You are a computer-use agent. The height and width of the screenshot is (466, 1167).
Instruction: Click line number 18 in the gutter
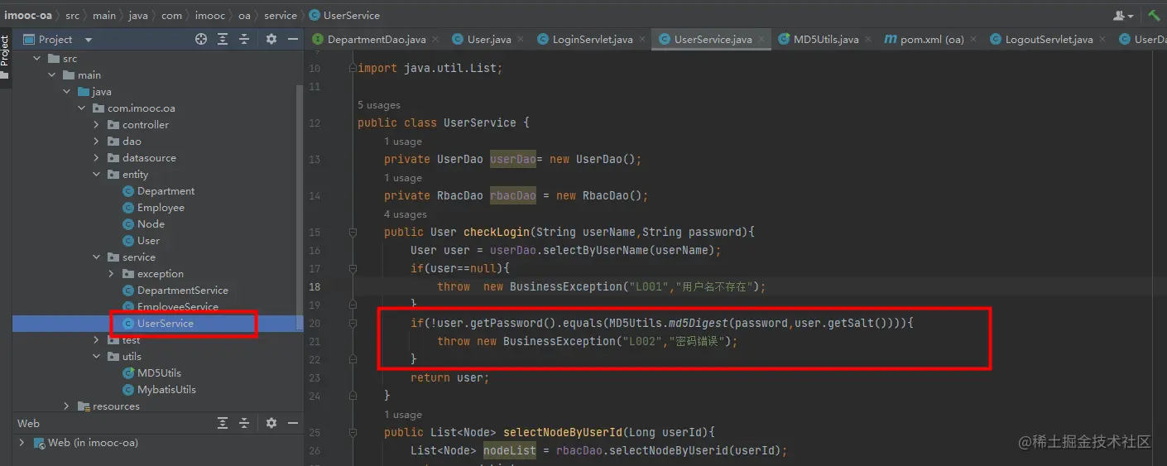click(315, 286)
